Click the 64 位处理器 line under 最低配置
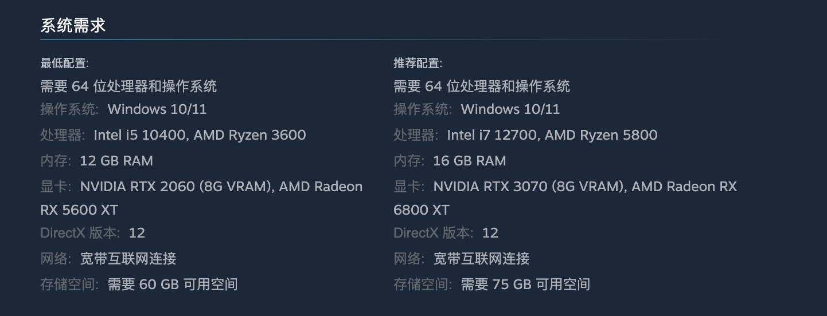The width and height of the screenshot is (827, 316). click(128, 86)
